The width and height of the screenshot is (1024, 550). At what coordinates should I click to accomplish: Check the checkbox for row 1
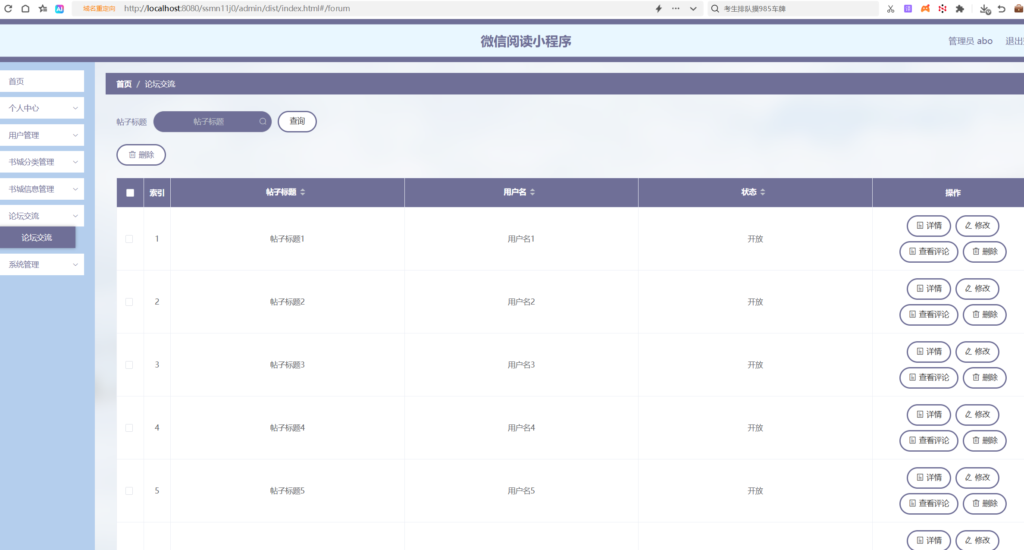tap(129, 239)
